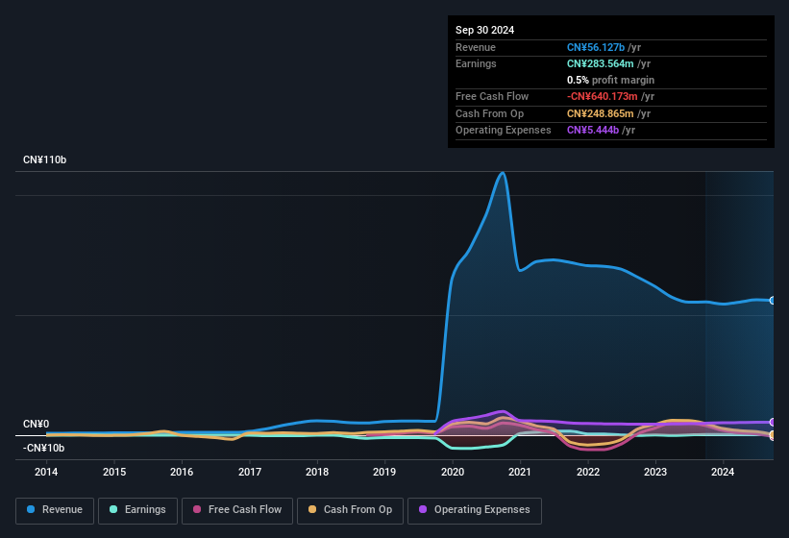Click the CN¥5.444b operating expenses value
The height and width of the screenshot is (538, 789).
[x=593, y=131]
